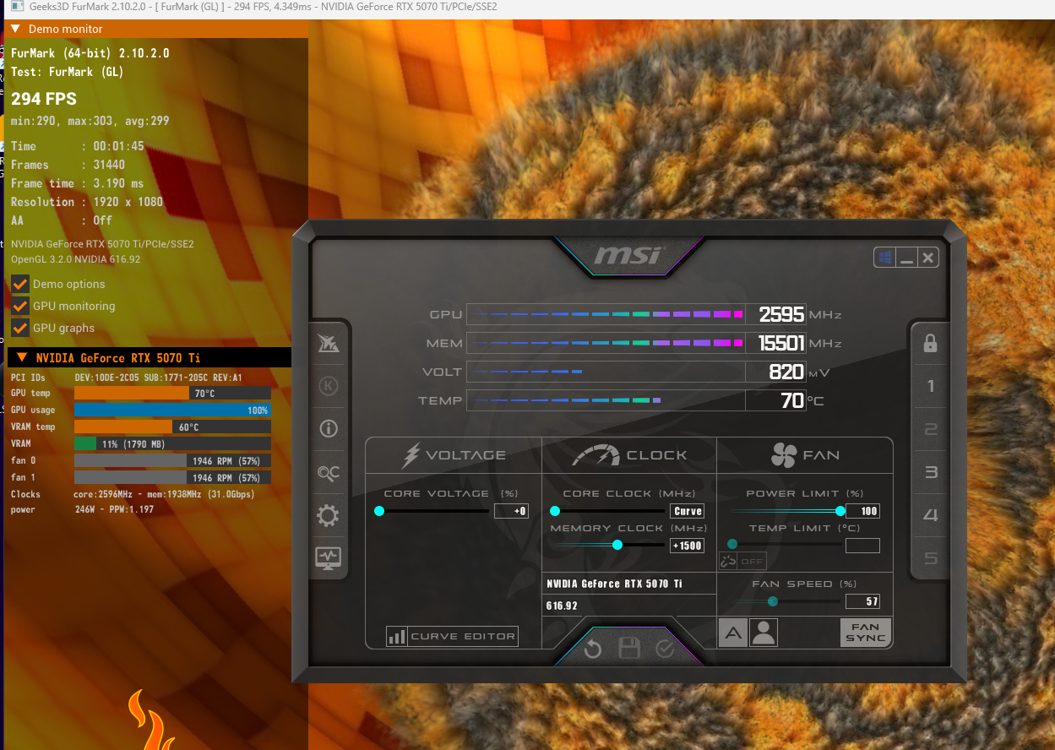Click core clock Curve value box
Viewport: 1055px width, 750px height.
pos(688,511)
